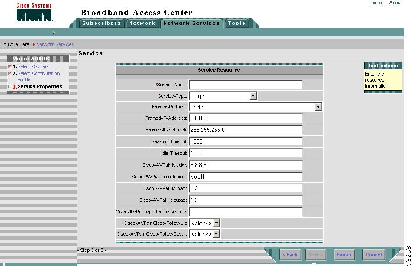Click the Cisco Systems logo
The width and height of the screenshot is (412, 266).
pos(34,12)
